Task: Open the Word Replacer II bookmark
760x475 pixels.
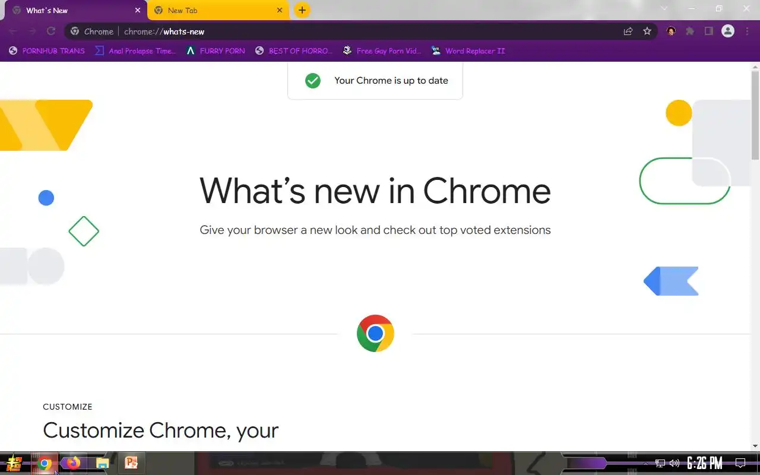Action: [x=468, y=51]
